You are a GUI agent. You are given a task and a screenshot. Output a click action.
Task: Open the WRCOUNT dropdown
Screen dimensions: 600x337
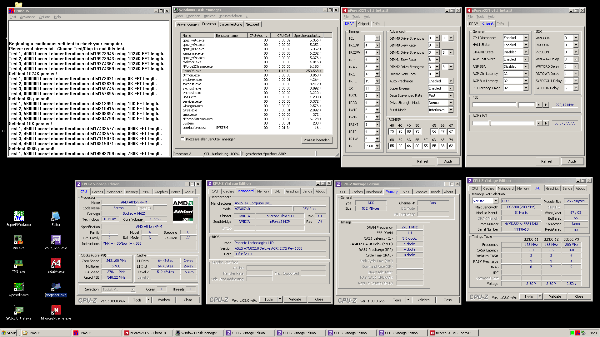click(x=576, y=38)
